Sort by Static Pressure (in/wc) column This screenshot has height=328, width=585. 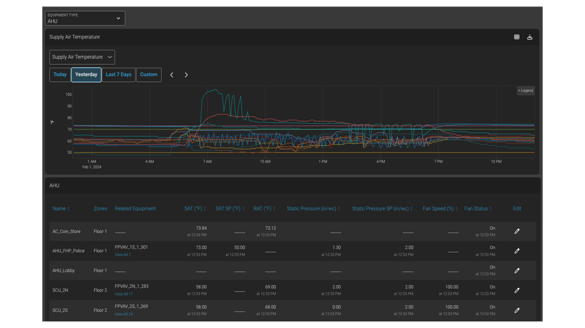(x=314, y=208)
